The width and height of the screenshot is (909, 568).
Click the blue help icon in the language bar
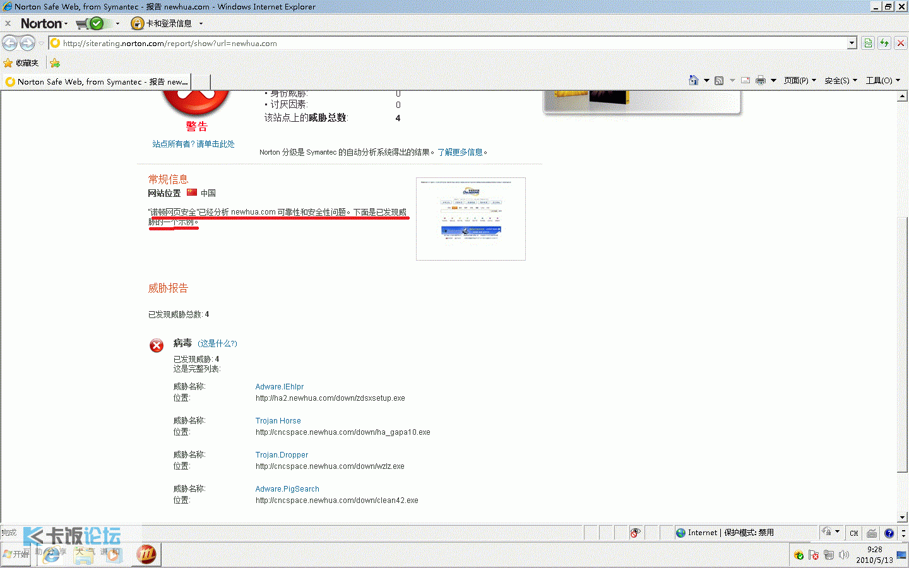(x=889, y=533)
